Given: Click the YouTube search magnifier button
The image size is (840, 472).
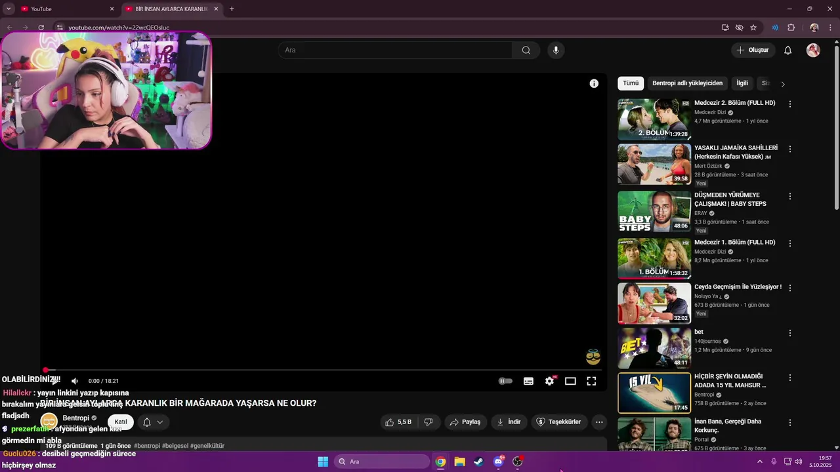Looking at the screenshot, I should tap(526, 50).
